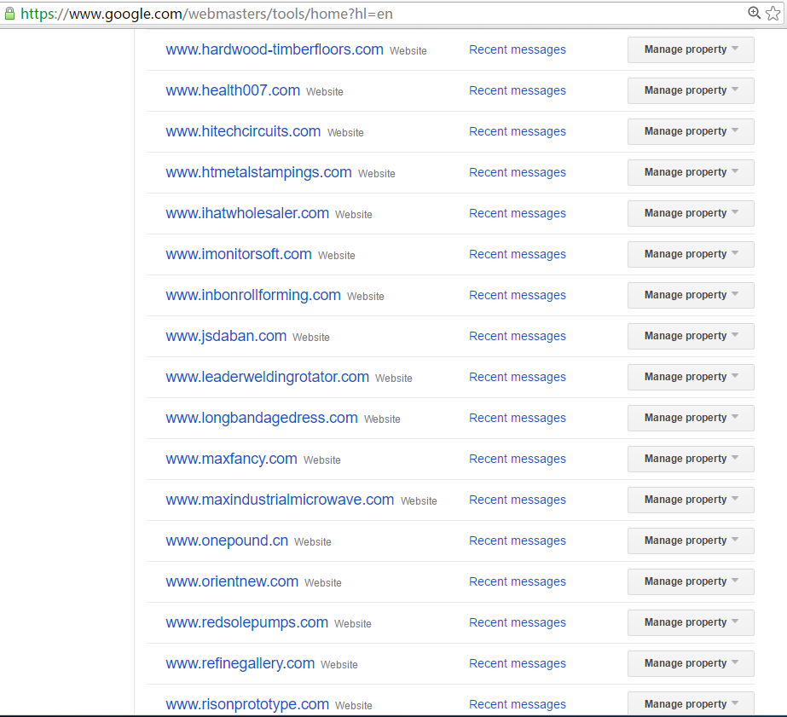Open www.hitechcircuits.com property
The image size is (787, 717).
pos(243,131)
